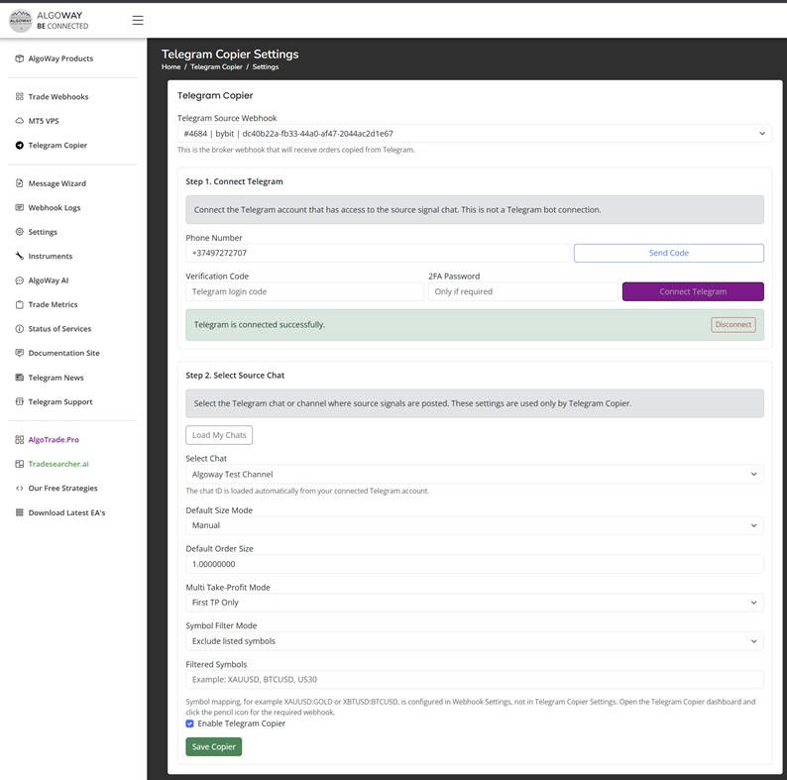Open Download Latest EA's in sidebar
This screenshot has width=787, height=780.
pyautogui.click(x=66, y=512)
